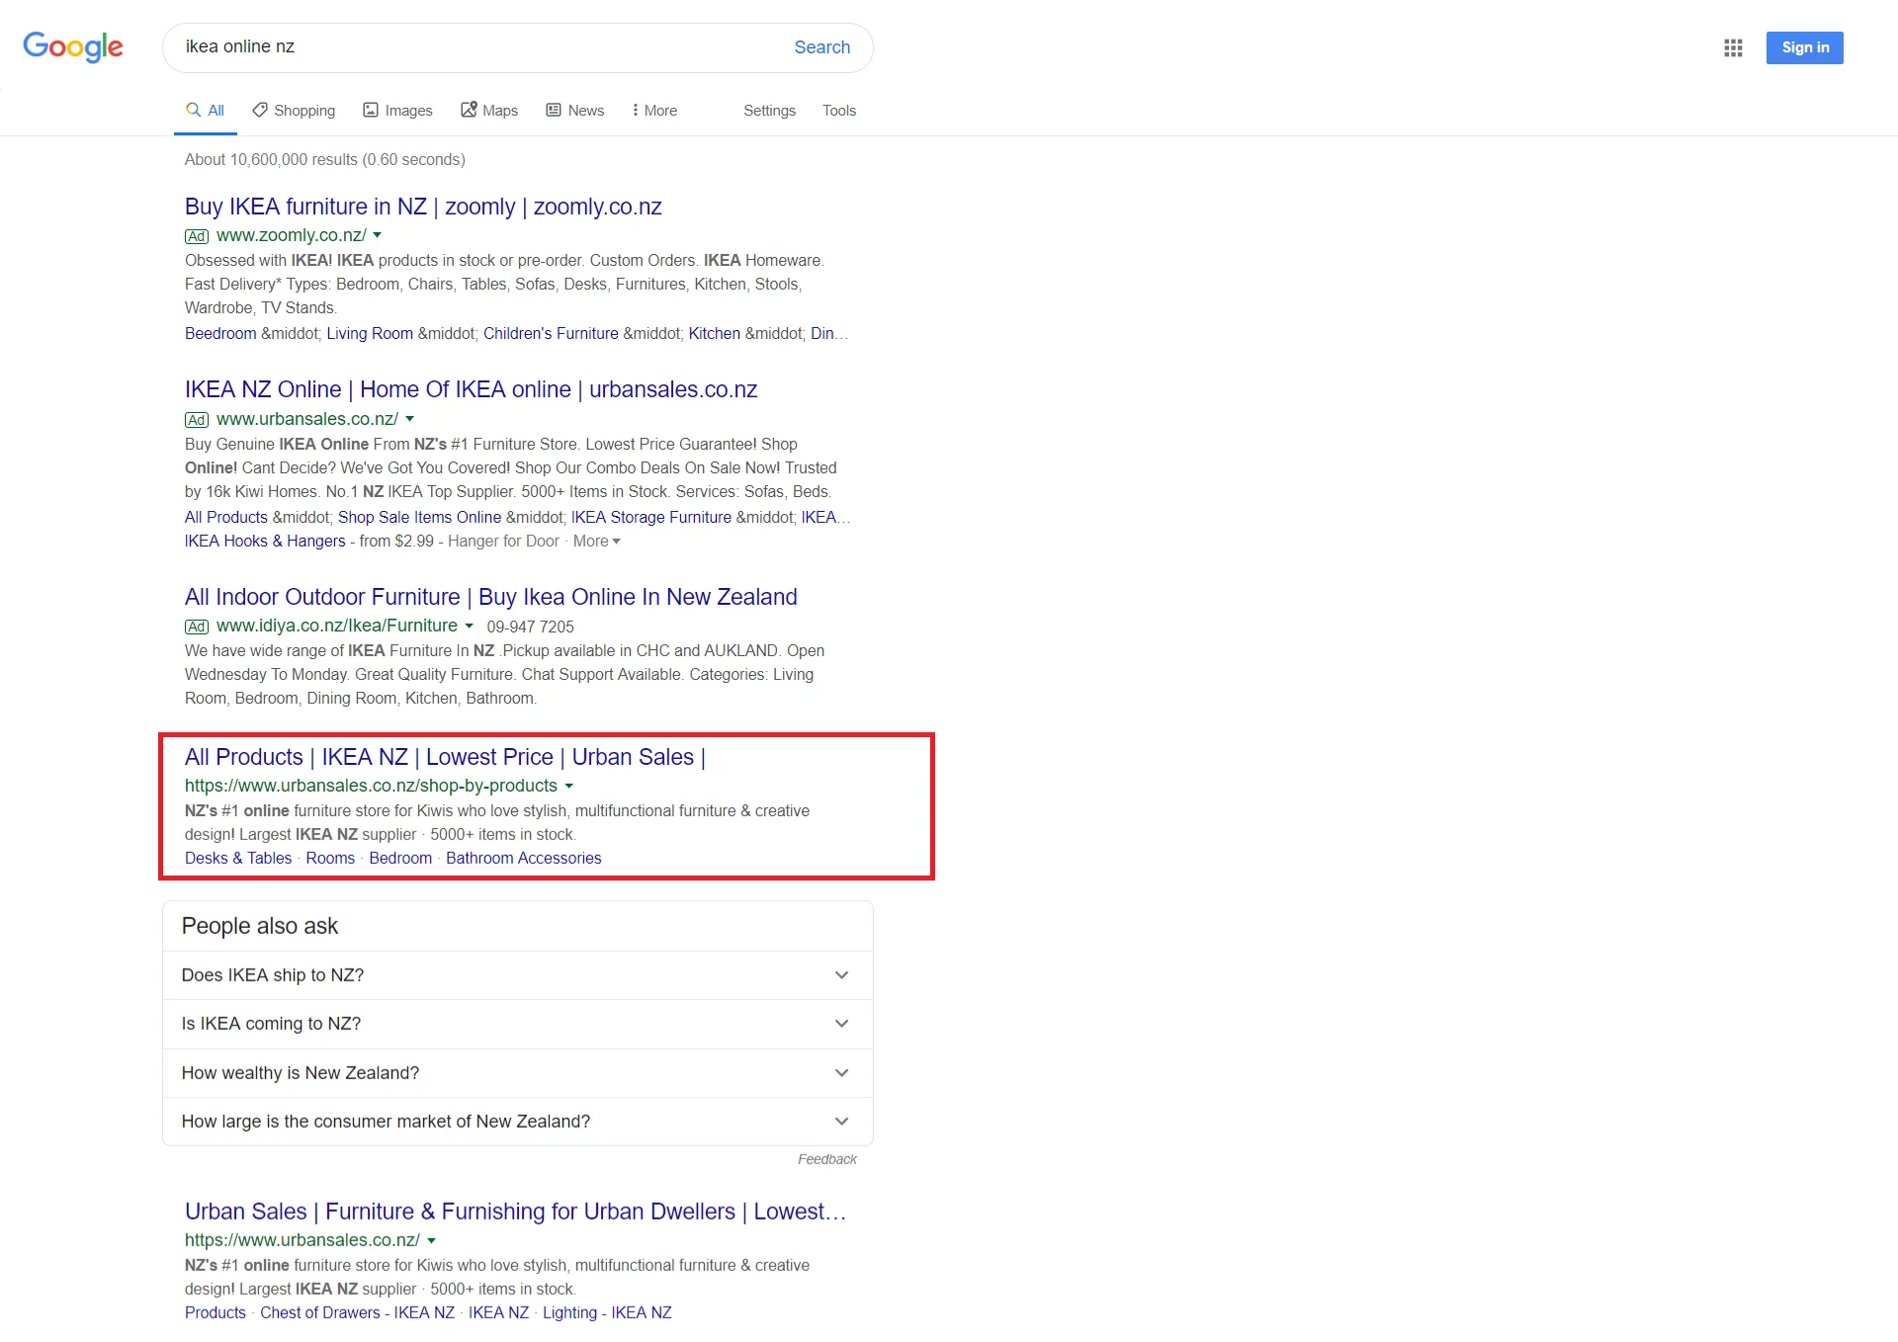Open the zoomly Buy IKEA furniture in NZ ad

pos(423,207)
